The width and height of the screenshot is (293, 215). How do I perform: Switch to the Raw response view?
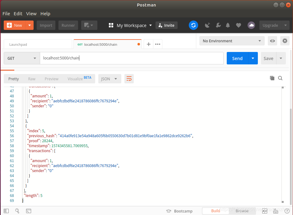32,79
